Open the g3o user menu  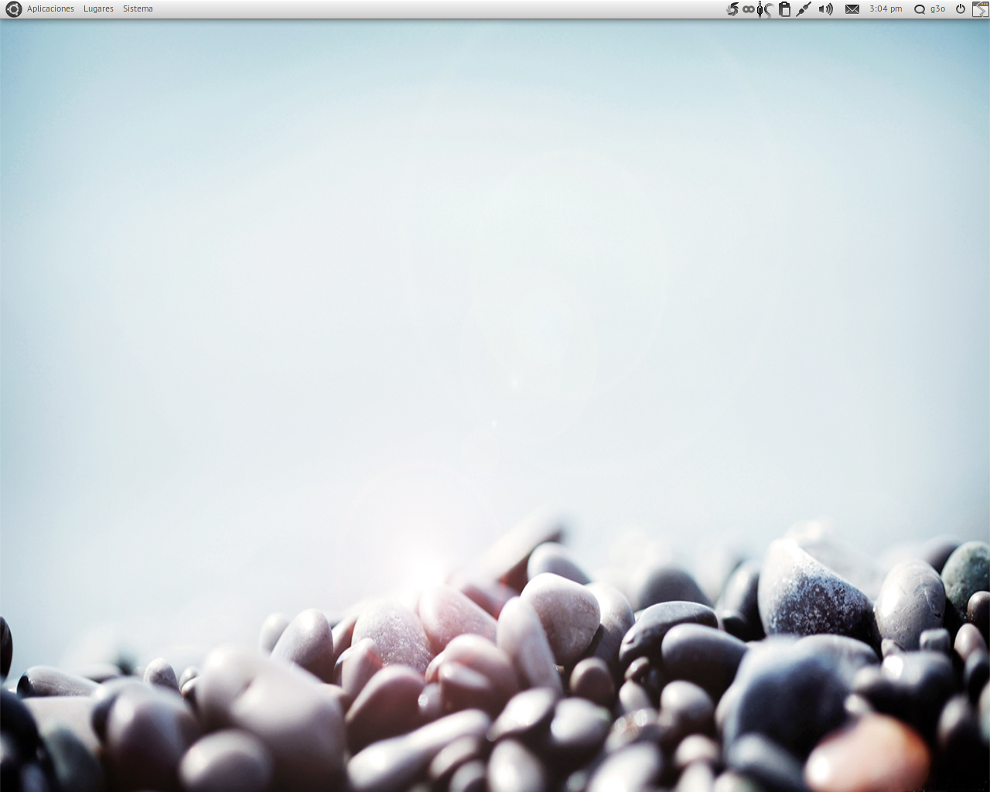click(x=937, y=9)
